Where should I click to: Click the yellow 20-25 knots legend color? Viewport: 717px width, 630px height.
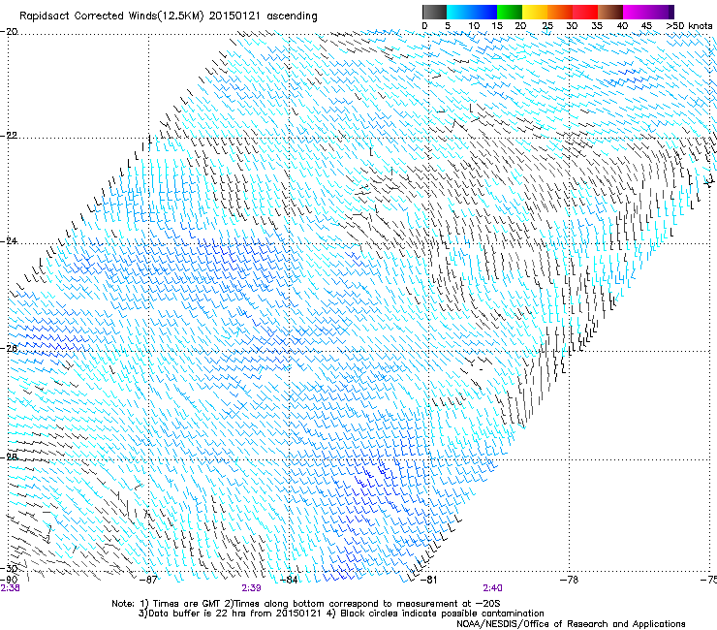535,12
